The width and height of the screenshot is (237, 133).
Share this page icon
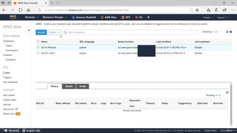click(x=225, y=10)
